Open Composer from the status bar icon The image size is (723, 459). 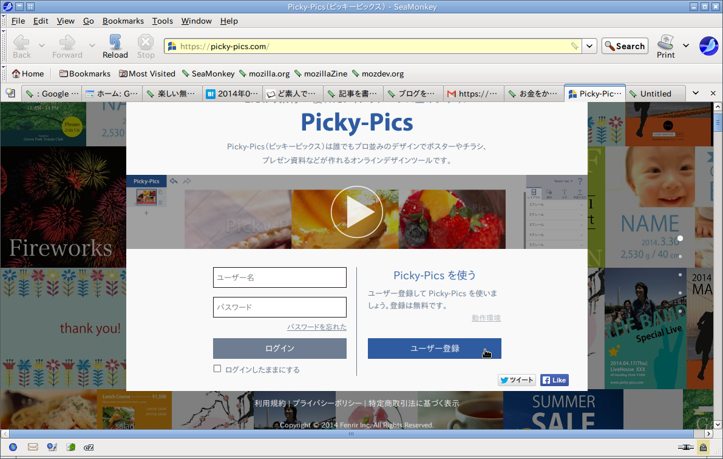point(52,447)
